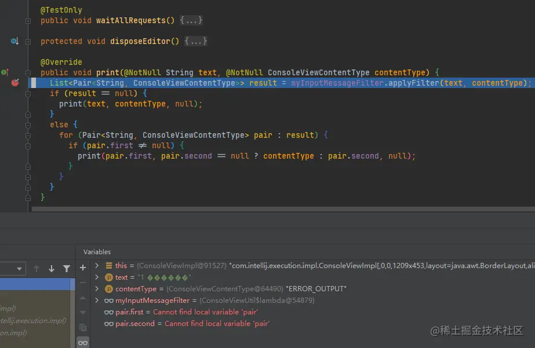Select next frame with down arrow
Screen dimensions: 535x348
[x=52, y=269]
